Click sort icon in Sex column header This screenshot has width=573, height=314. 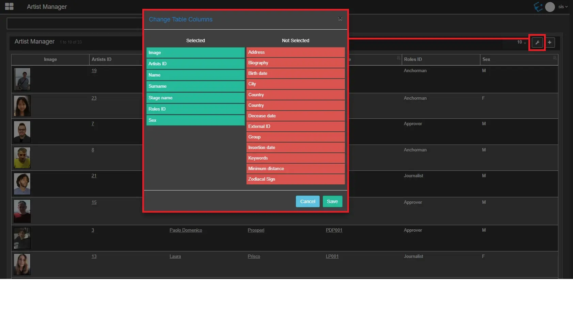coord(555,58)
